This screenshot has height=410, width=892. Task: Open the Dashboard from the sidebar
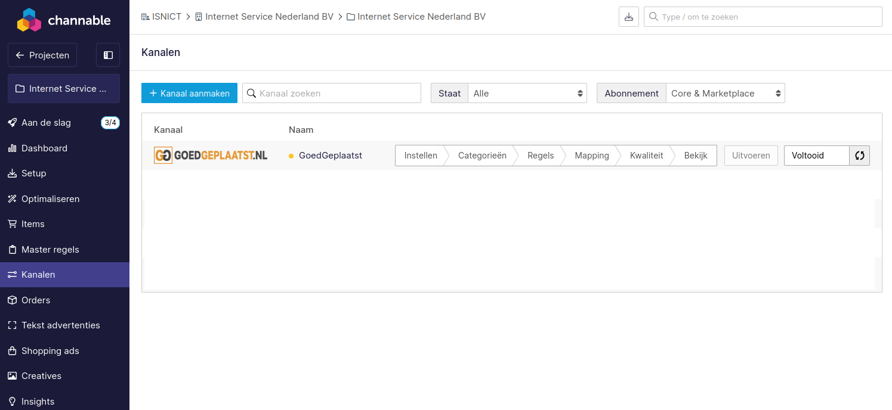point(44,148)
